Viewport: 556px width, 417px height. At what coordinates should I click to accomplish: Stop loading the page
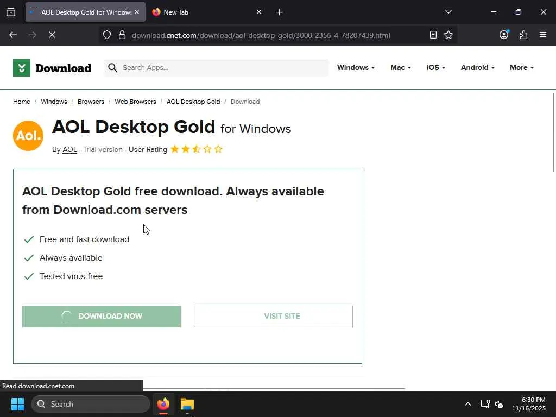52,35
